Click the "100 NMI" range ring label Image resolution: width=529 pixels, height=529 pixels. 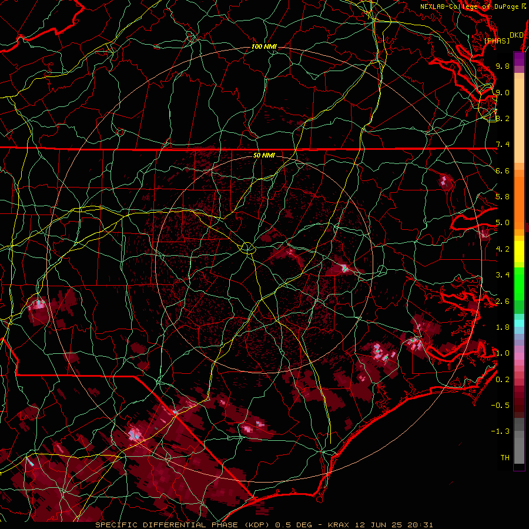pyautogui.click(x=264, y=46)
